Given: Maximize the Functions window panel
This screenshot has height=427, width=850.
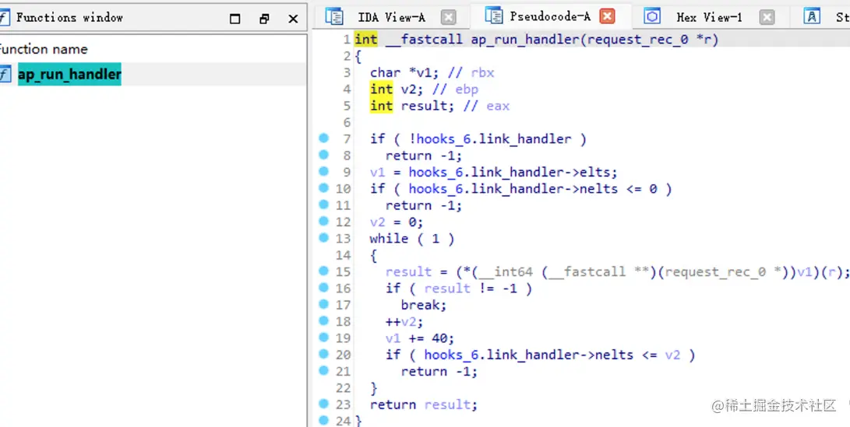Looking at the screenshot, I should coord(235,19).
